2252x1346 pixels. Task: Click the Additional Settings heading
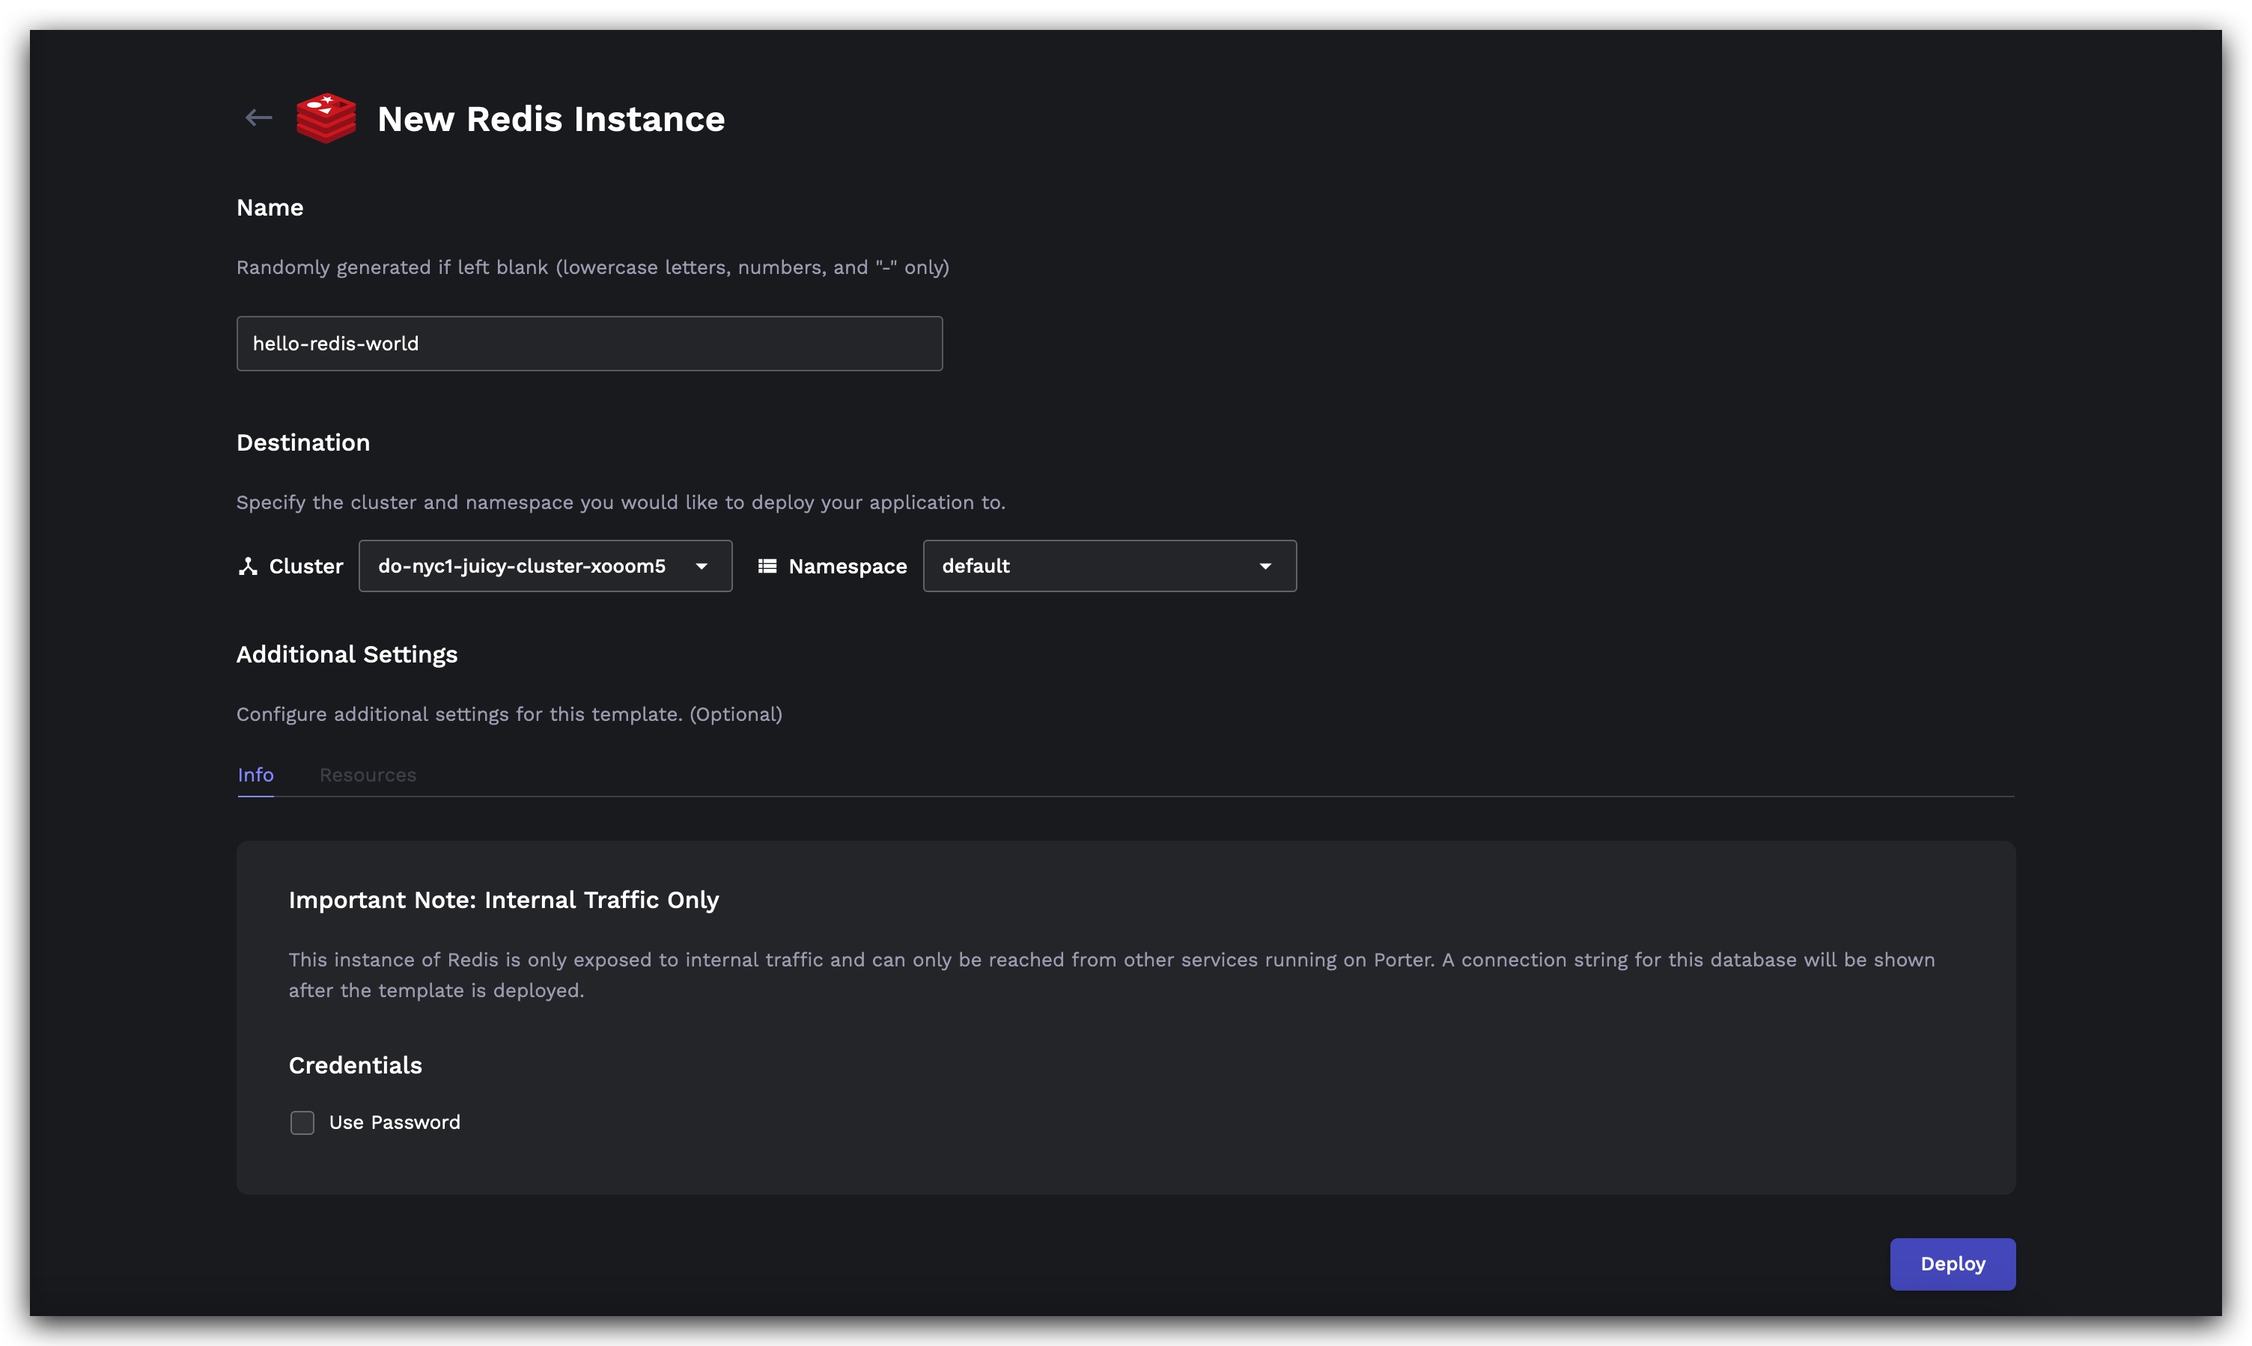click(347, 655)
